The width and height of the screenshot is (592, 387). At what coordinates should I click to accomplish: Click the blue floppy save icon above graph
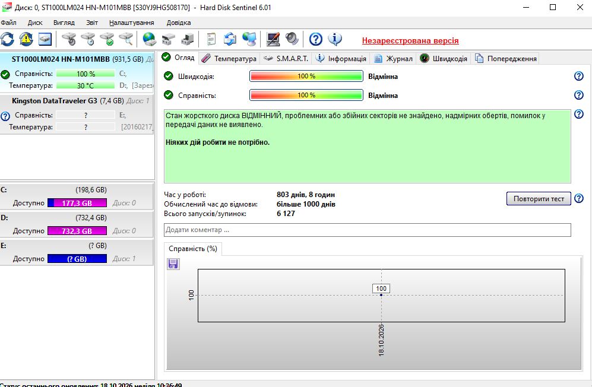pyautogui.click(x=173, y=264)
